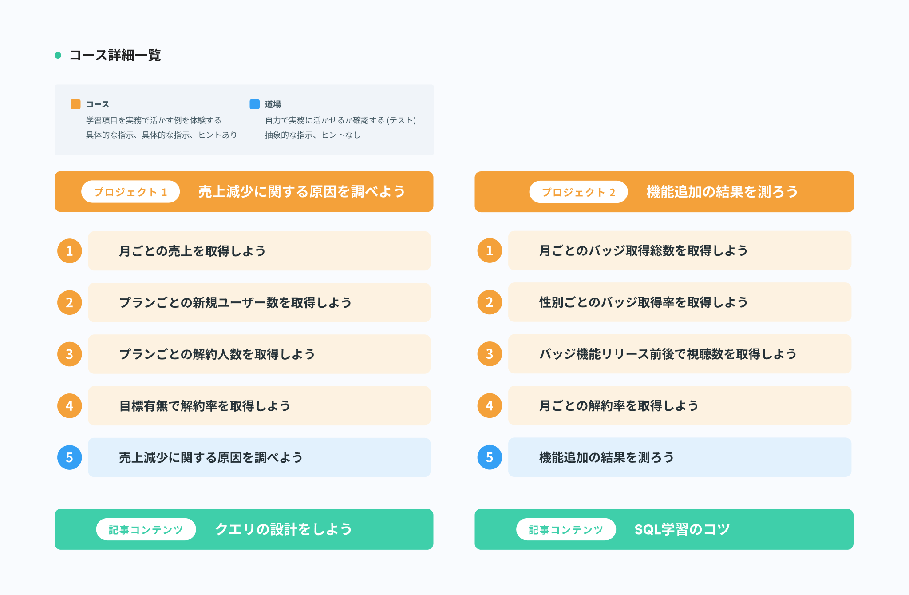Click the orange コース legend swatch
The image size is (909, 595).
pyautogui.click(x=75, y=104)
